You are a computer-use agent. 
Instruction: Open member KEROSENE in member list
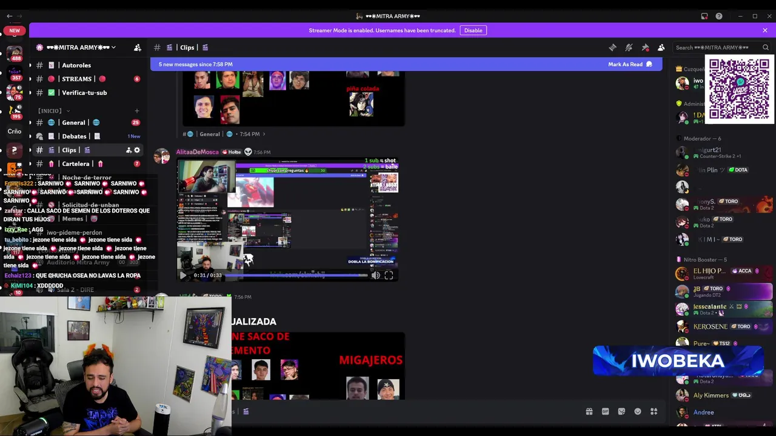(x=724, y=326)
